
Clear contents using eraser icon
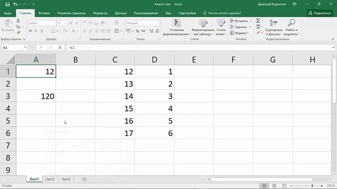(258, 33)
